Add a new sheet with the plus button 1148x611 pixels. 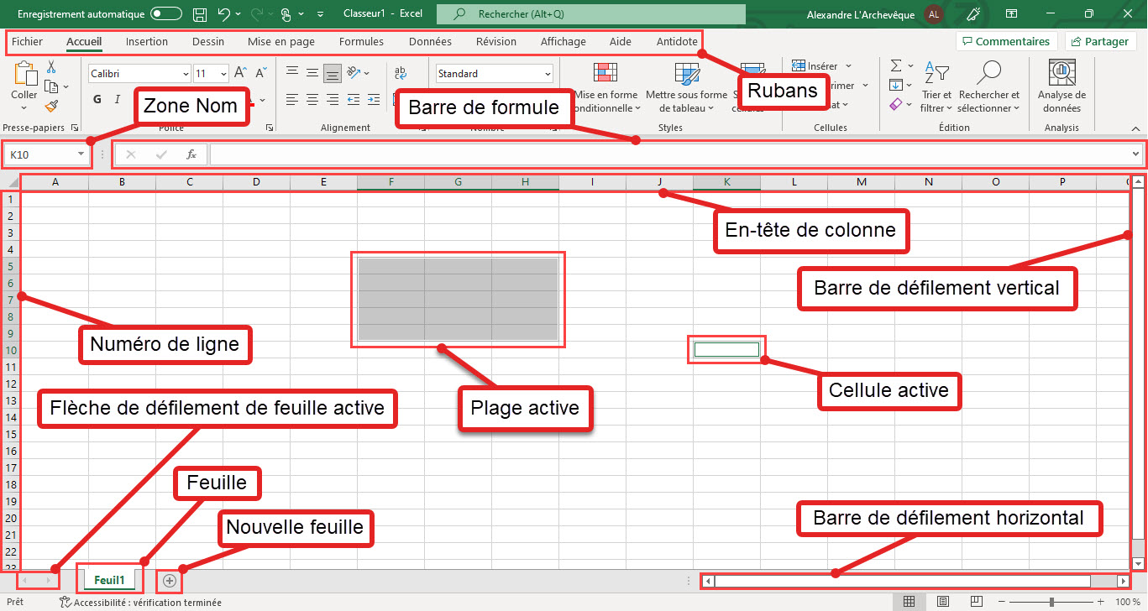[x=169, y=580]
